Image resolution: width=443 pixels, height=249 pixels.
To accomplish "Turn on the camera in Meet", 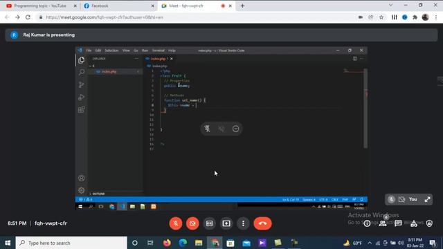I will pos(192,223).
